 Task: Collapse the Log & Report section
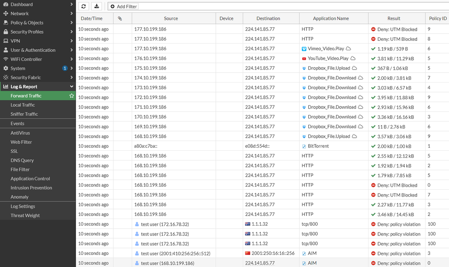tap(71, 87)
